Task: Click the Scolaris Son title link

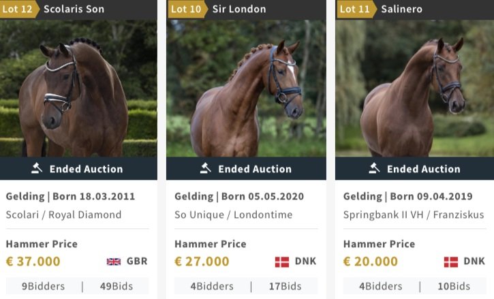Action: coord(74,9)
